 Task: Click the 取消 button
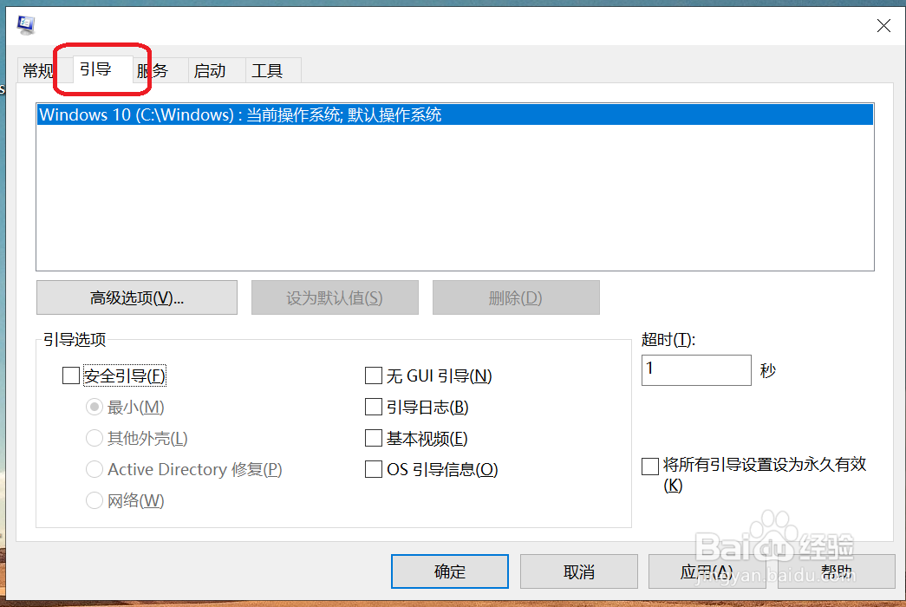pyautogui.click(x=579, y=571)
